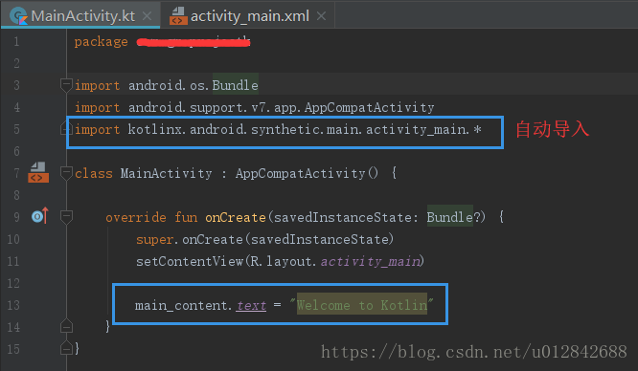Click AppCompatActivity() superclass on line 7
Image resolution: width=638 pixels, height=371 pixels.
[x=307, y=173]
